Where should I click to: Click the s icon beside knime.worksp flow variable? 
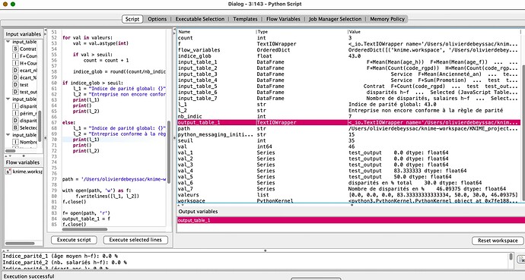point(8,172)
